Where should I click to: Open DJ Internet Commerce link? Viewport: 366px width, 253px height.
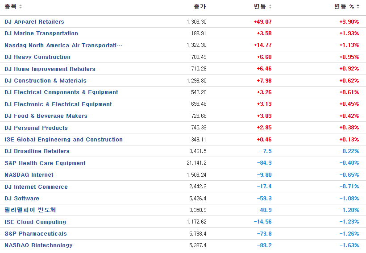click(x=36, y=187)
